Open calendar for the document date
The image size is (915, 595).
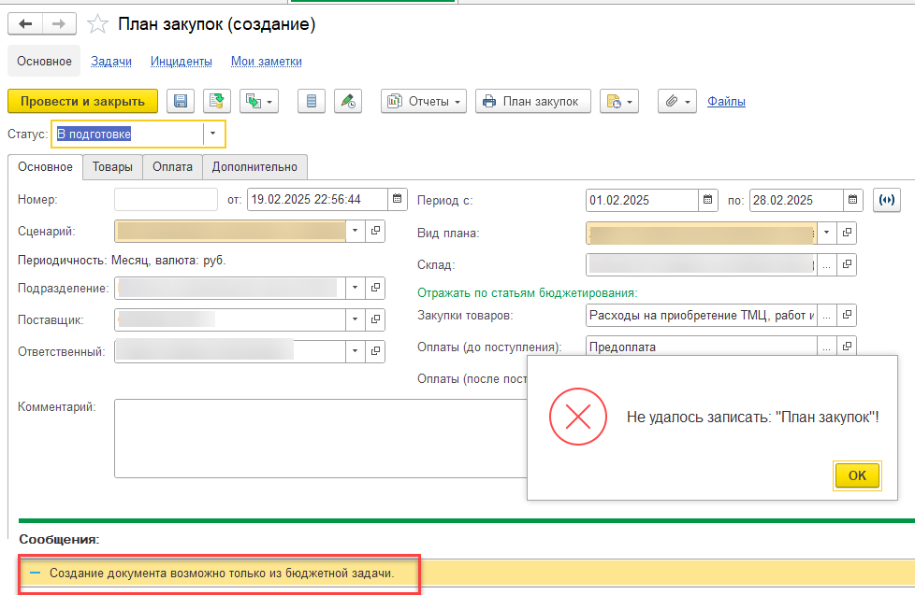click(397, 199)
